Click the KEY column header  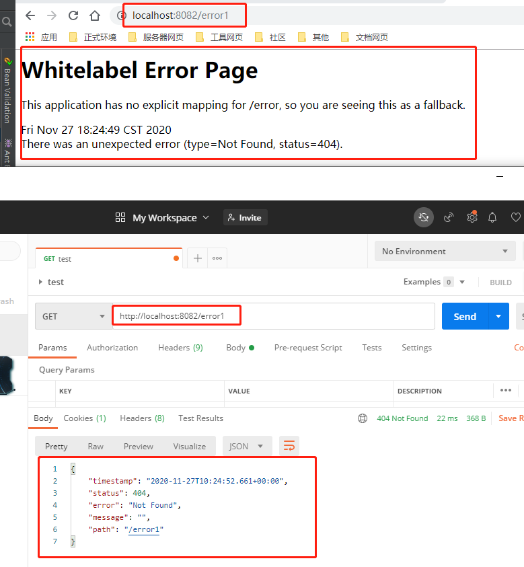coord(65,391)
